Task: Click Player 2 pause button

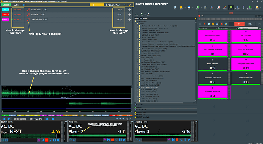Action: (120, 140)
